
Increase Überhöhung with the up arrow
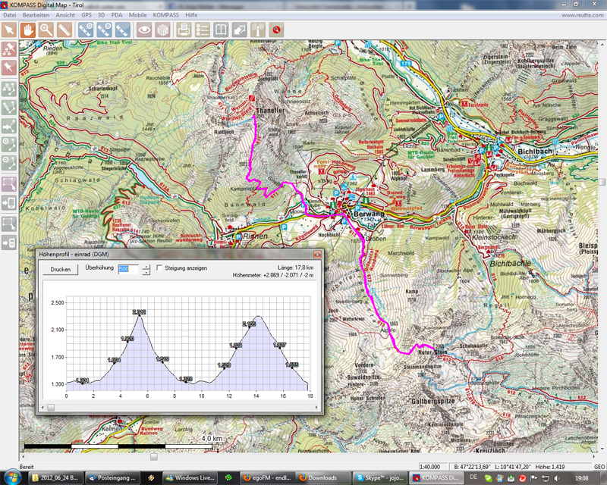[146, 265]
